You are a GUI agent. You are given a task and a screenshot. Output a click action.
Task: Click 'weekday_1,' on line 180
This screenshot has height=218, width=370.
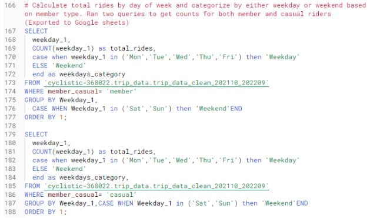51,143
